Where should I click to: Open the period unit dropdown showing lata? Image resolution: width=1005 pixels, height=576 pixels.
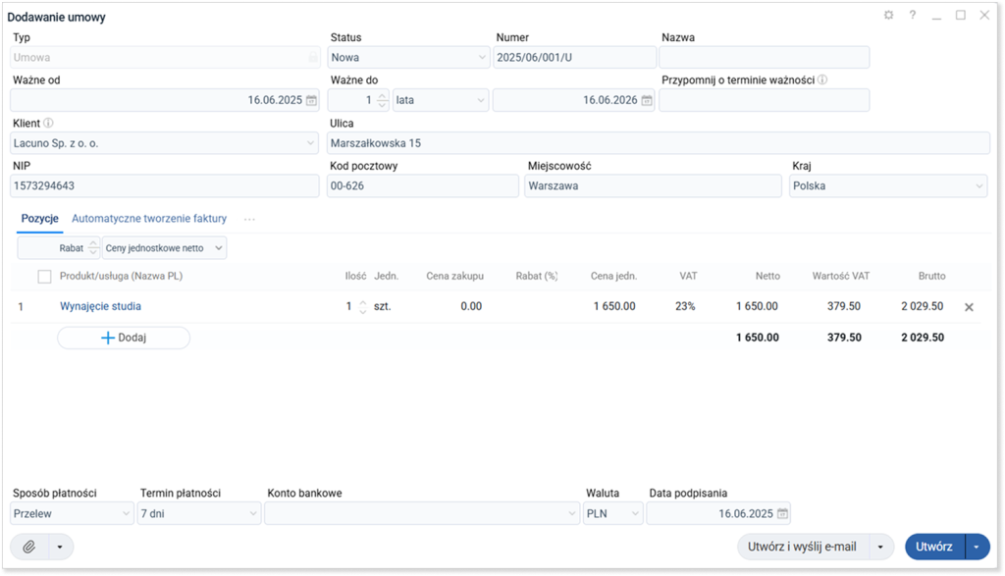[441, 101]
